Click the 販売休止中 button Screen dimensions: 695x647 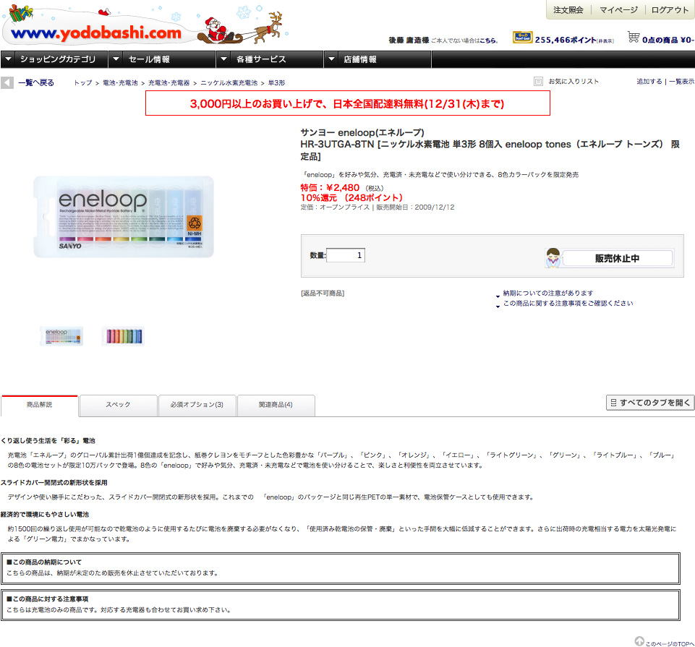point(610,258)
